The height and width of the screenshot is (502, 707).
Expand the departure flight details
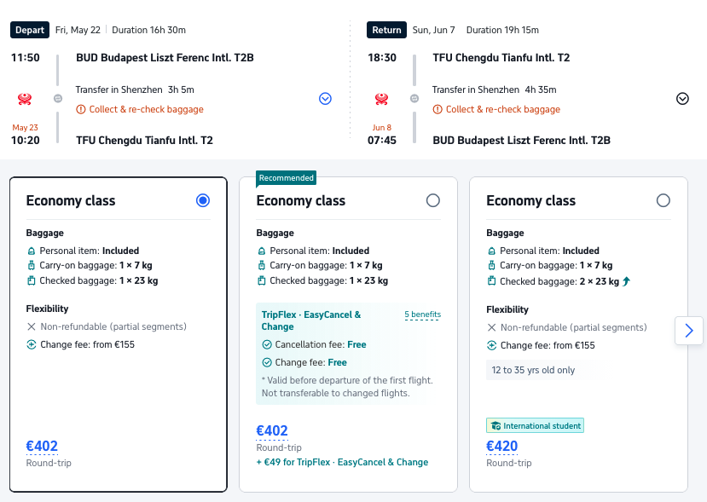(x=325, y=99)
